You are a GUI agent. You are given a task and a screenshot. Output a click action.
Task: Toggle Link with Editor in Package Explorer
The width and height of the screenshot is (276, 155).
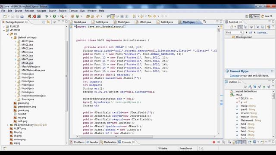pyautogui.click(x=48, y=22)
